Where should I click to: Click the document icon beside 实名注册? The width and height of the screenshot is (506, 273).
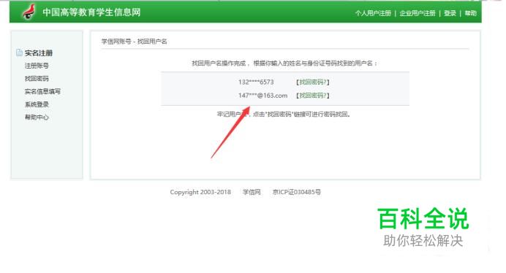point(19,53)
